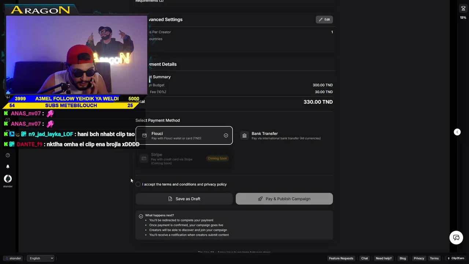The image size is (469, 264).
Task: Open the skander profile avatar
Action: pos(8,179)
